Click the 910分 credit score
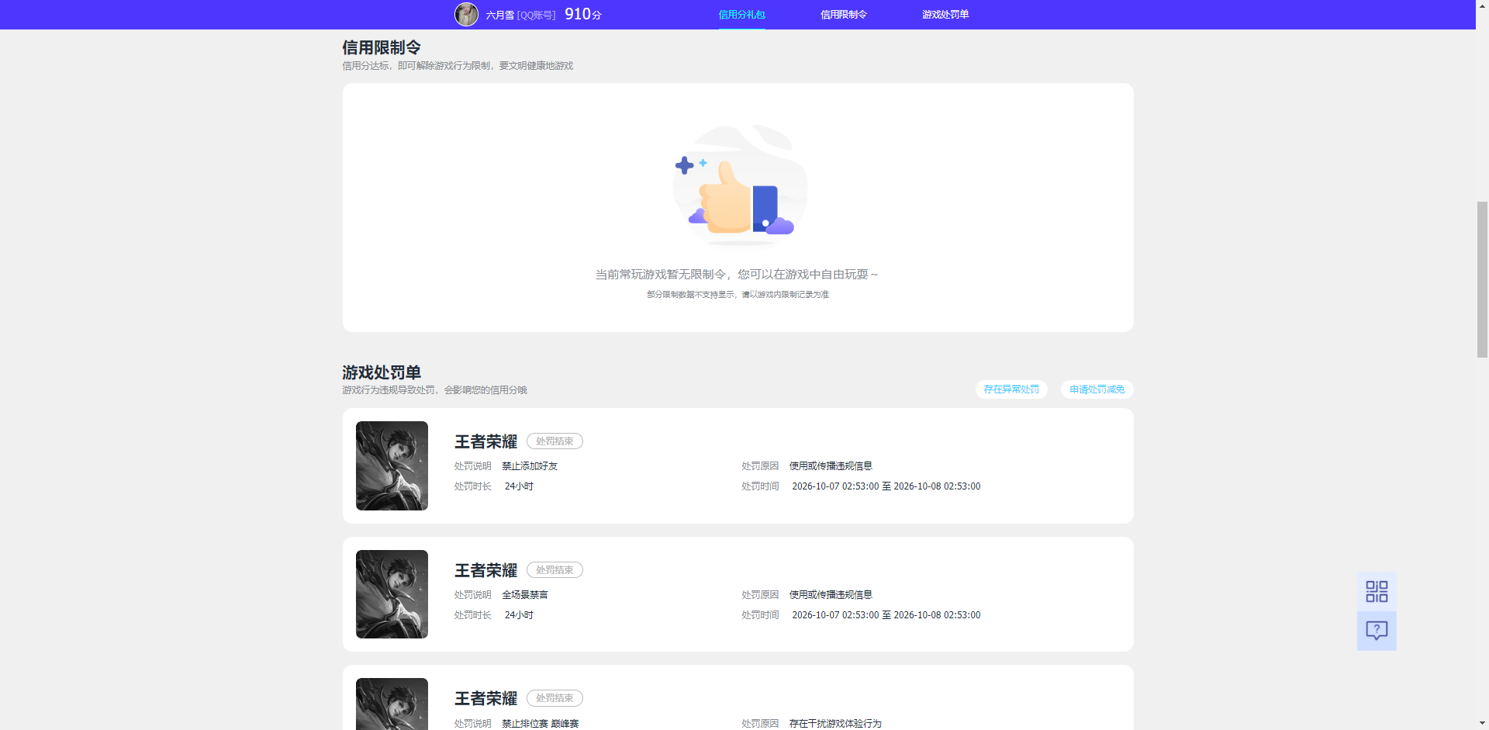The image size is (1489, 730). tap(583, 14)
